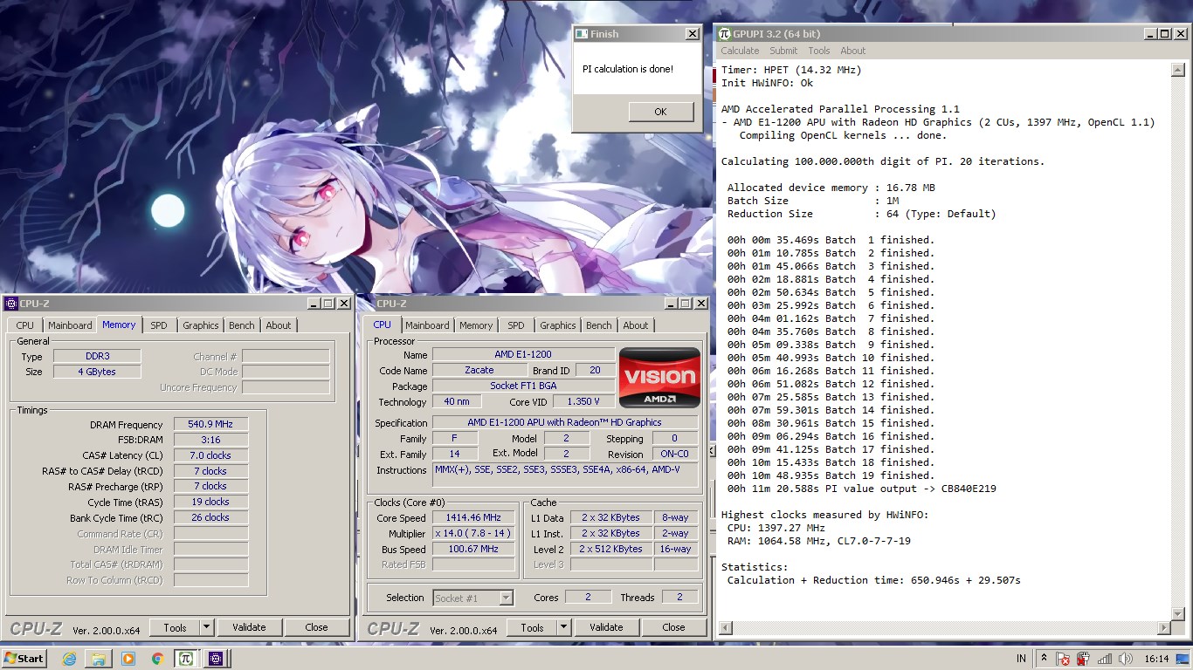
Task: Select Memory tab in left CPU-Z window
Action: [x=119, y=325]
